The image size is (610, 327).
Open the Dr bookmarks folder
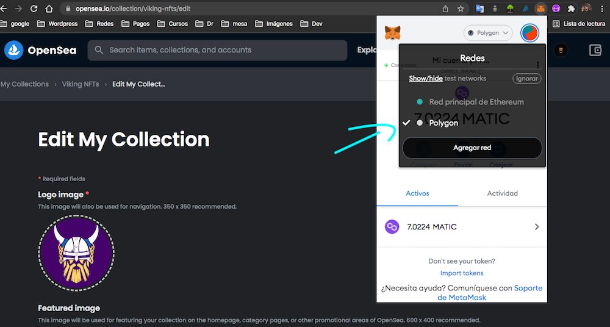[x=204, y=24]
